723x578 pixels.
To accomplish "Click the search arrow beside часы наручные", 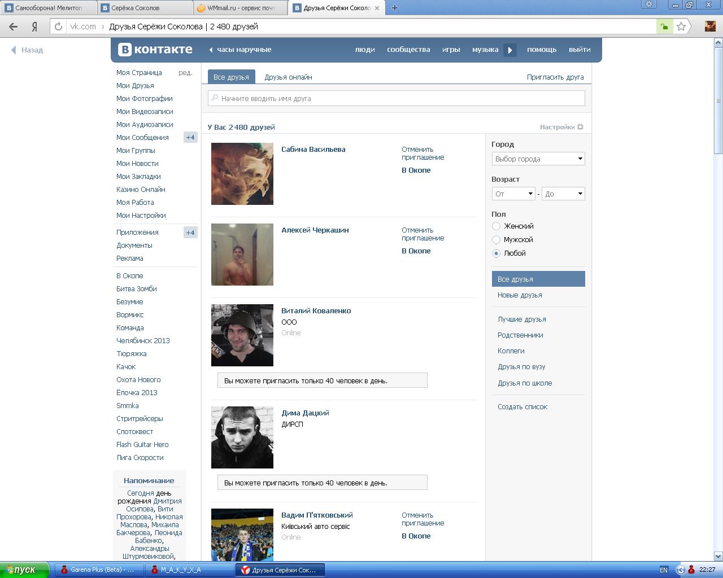I will [x=211, y=50].
